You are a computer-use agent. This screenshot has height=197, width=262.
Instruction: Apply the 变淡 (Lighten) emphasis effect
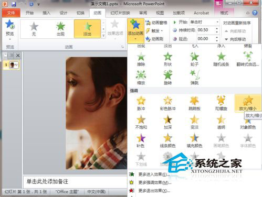pos(194,122)
